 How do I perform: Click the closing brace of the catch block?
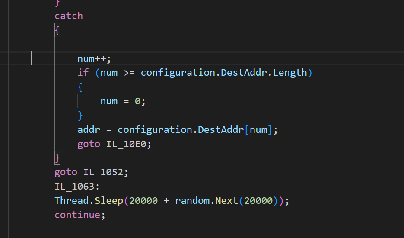click(x=57, y=158)
